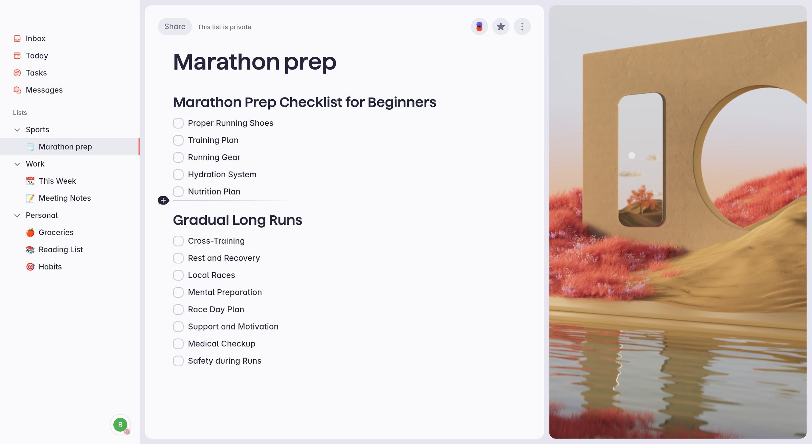Click the Work folder label
812x444 pixels.
[x=35, y=164]
